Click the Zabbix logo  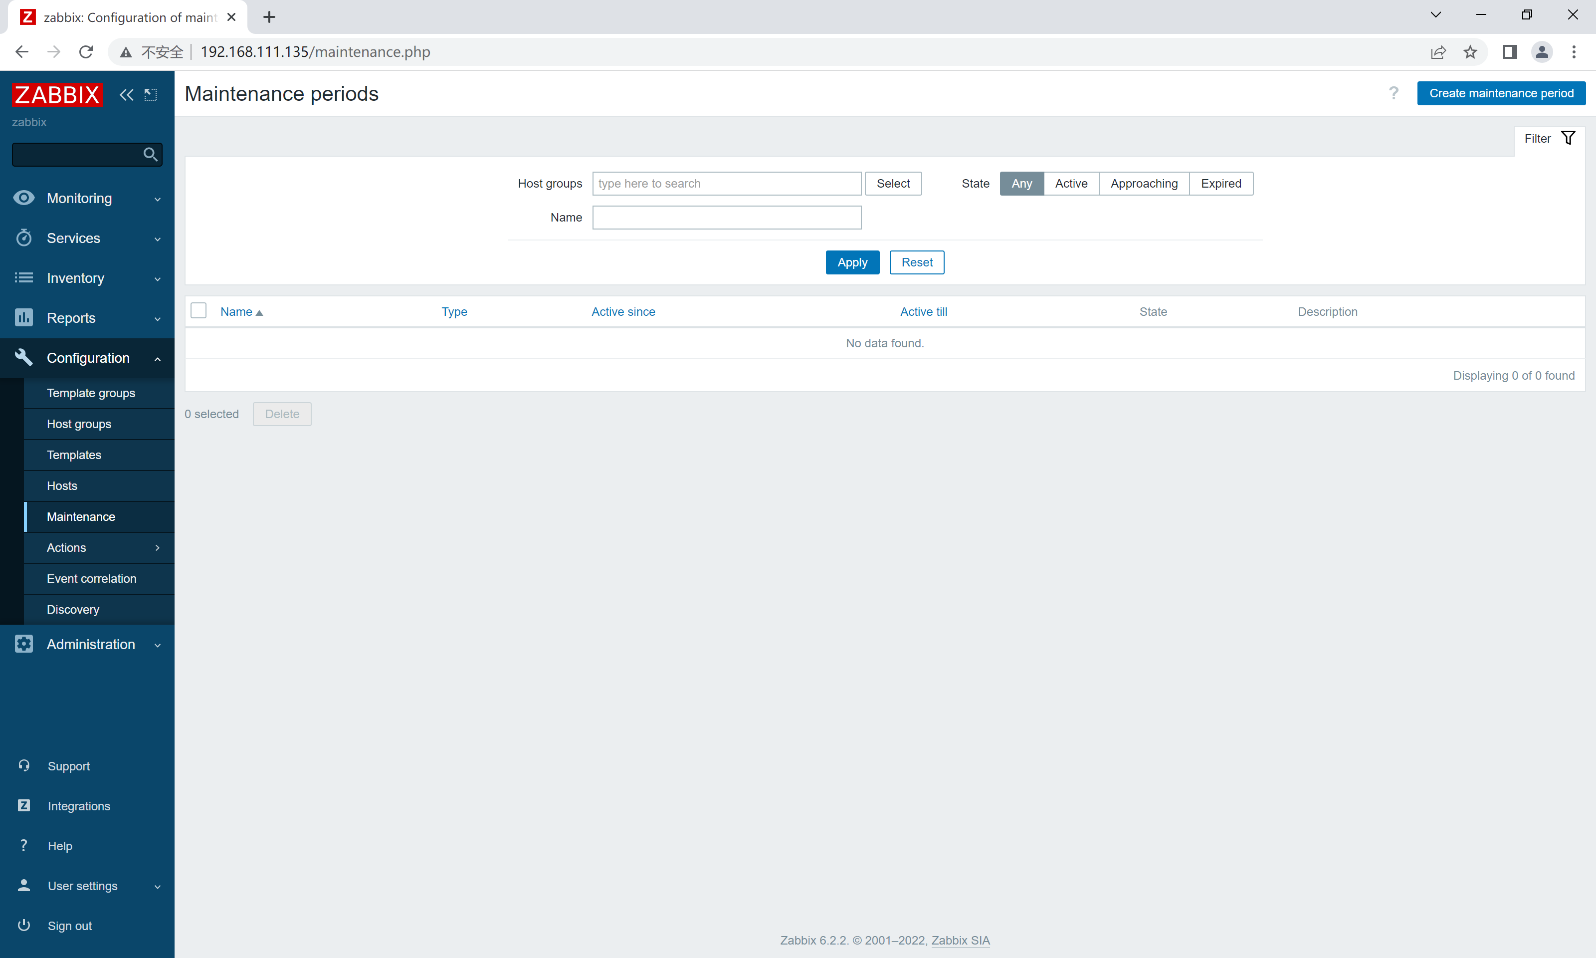pos(57,94)
